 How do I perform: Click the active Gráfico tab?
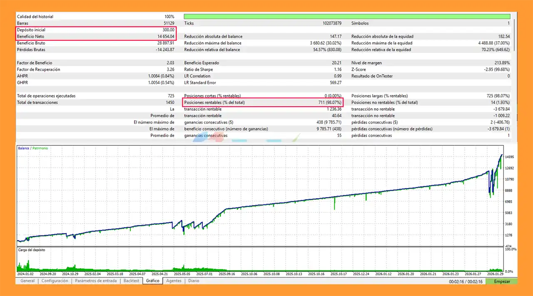tap(152, 281)
